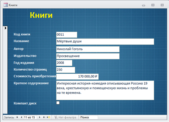Click the Стоимость приобретения label
169x122 pixels.
click(x=35, y=76)
